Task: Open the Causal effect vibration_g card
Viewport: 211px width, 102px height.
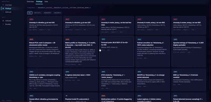Action: click(45, 97)
